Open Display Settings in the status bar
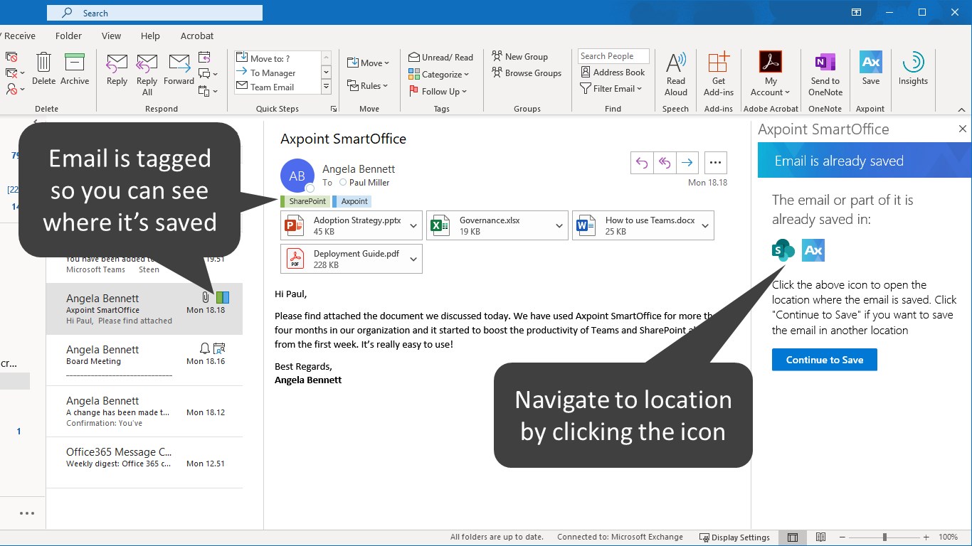This screenshot has height=546, width=972. pos(734,537)
